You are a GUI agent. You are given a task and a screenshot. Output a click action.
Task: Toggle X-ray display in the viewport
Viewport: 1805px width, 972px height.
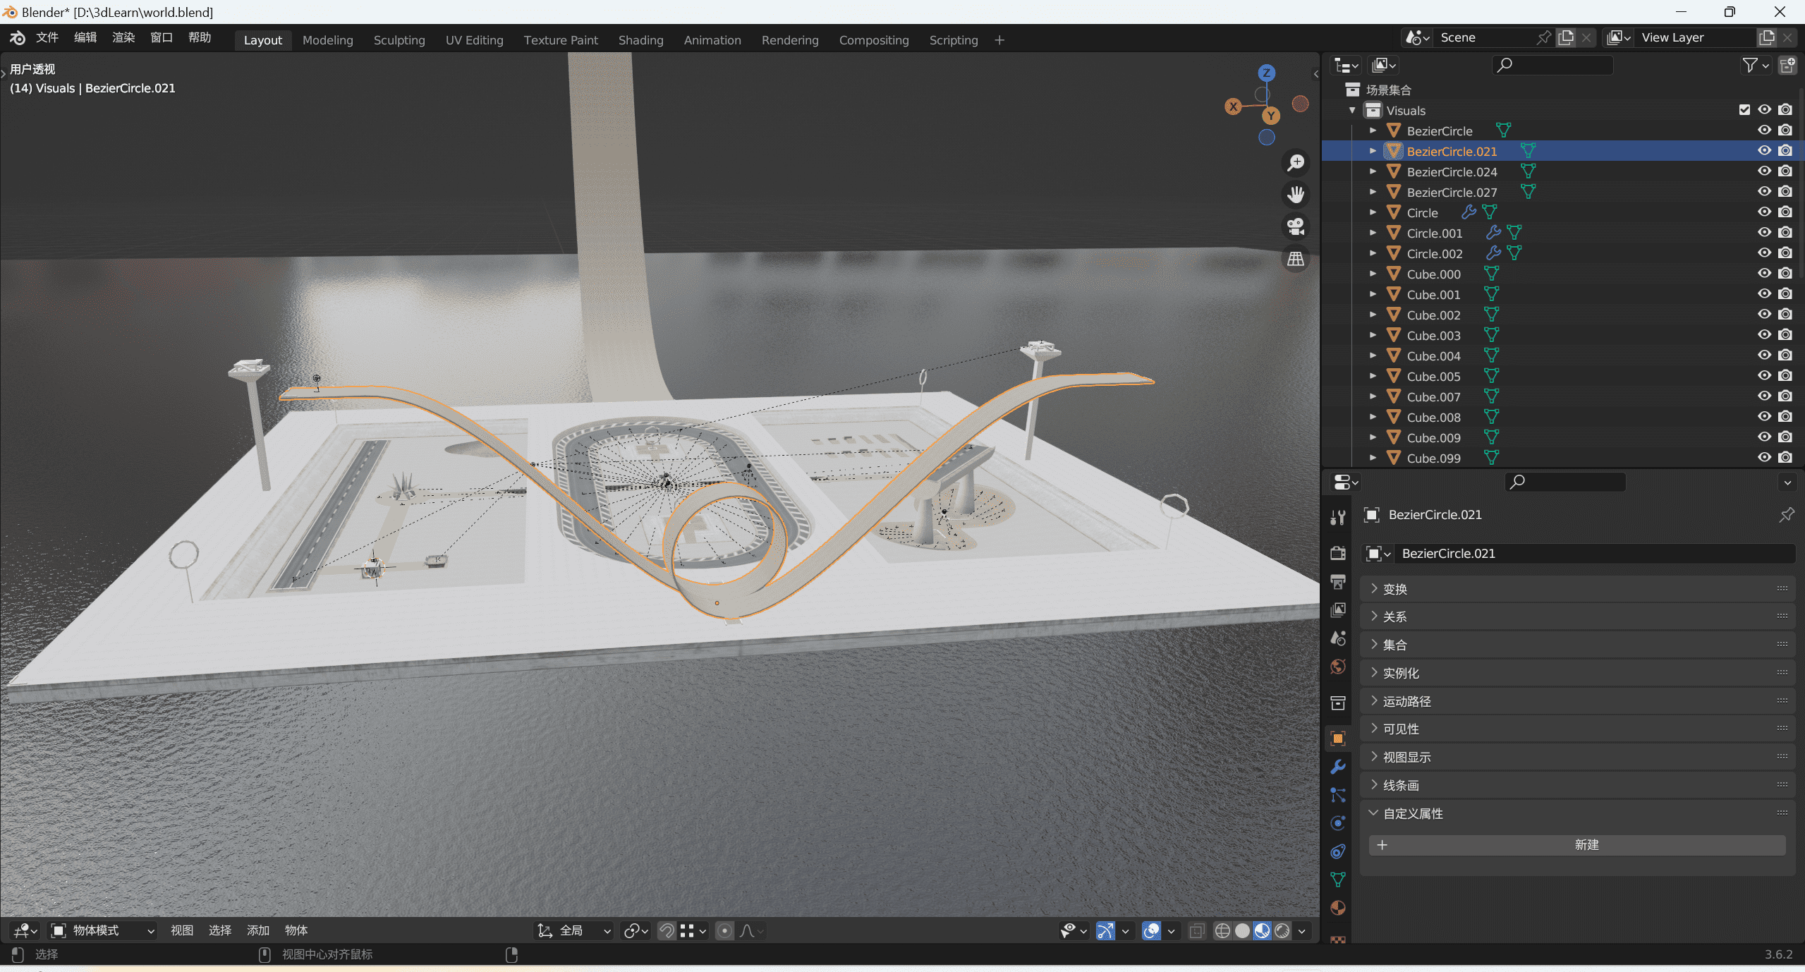(x=1196, y=931)
